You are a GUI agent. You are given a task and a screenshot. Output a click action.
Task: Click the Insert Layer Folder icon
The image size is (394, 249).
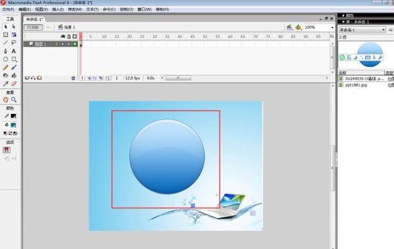(39, 78)
